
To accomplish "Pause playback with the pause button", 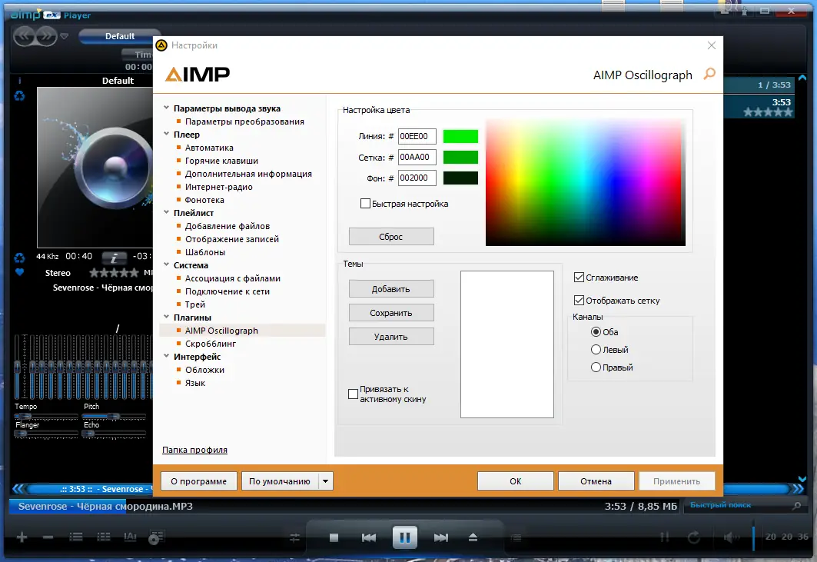I will [x=405, y=537].
